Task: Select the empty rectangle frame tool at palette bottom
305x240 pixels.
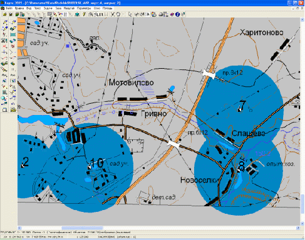Action: (4, 109)
